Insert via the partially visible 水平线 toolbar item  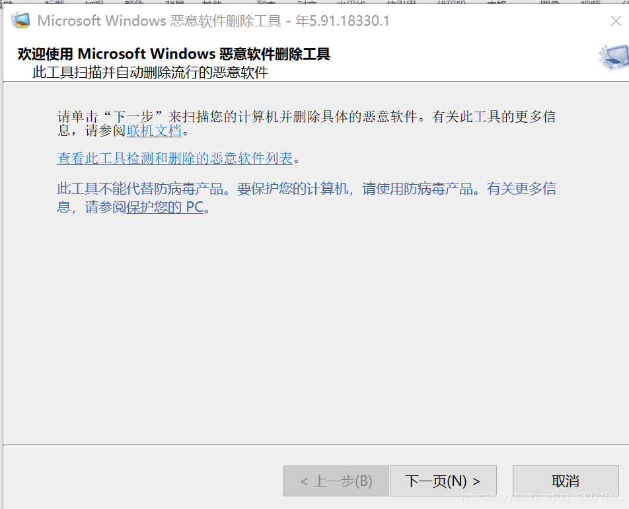click(351, 2)
